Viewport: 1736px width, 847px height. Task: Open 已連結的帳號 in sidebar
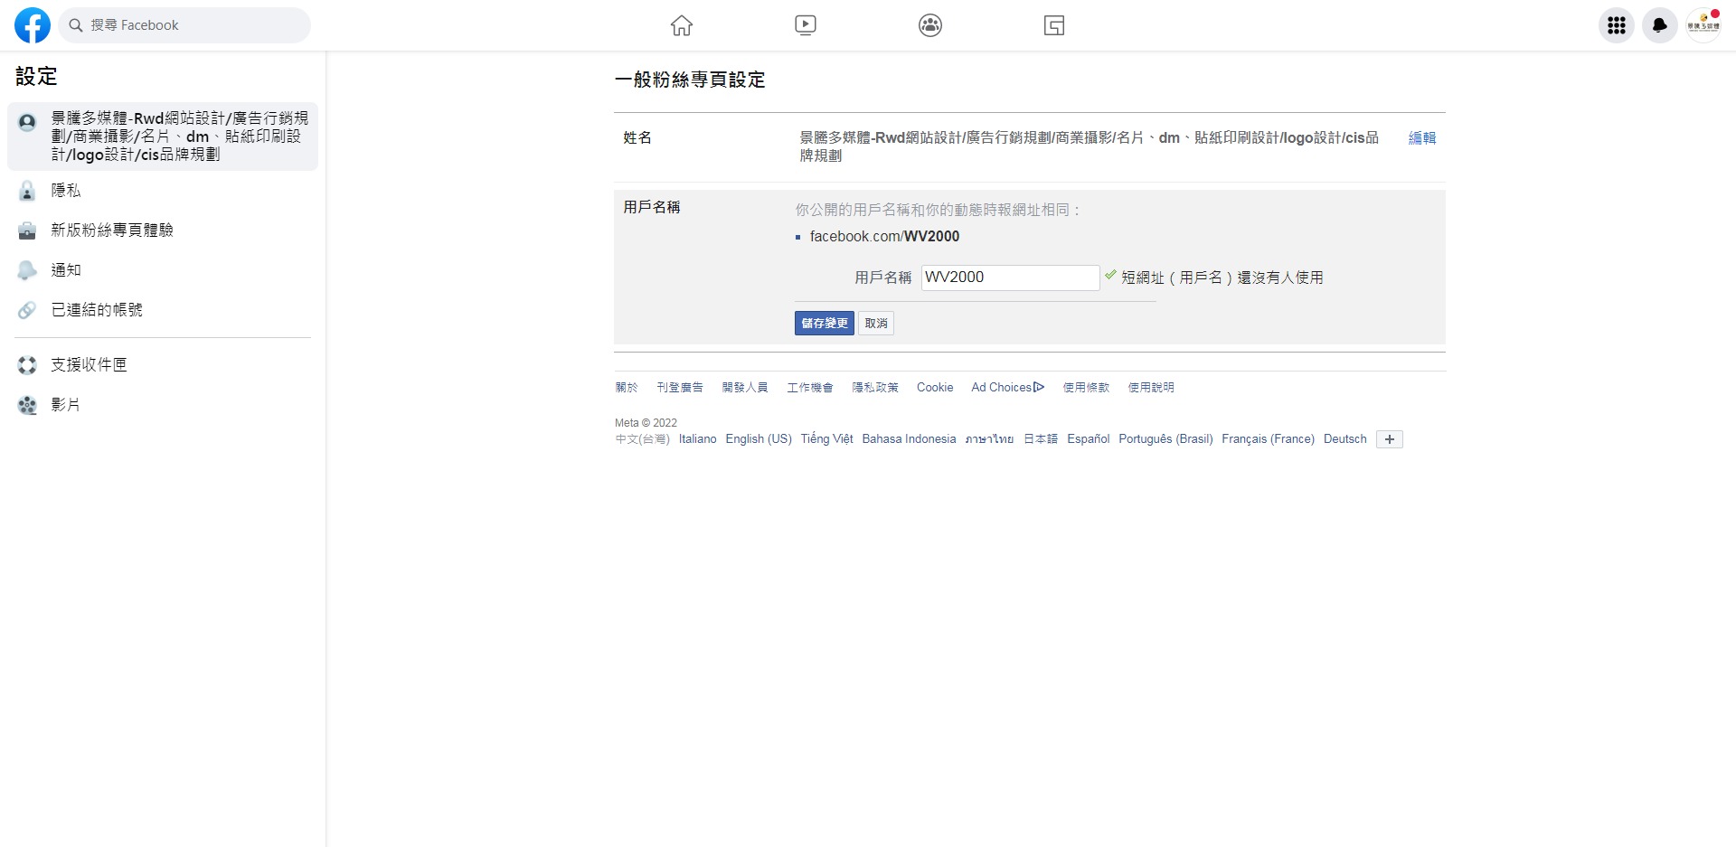click(163, 310)
